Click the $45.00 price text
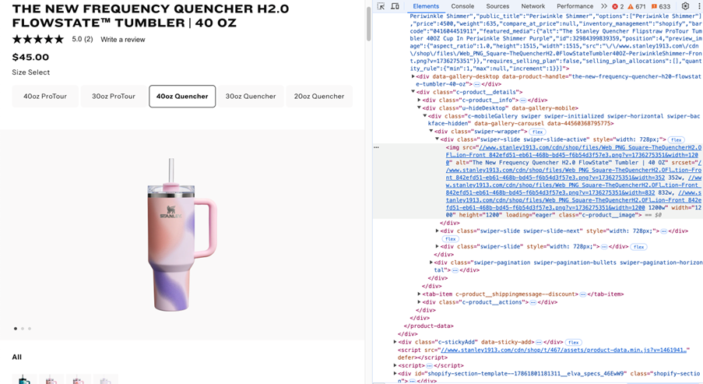 [30, 57]
